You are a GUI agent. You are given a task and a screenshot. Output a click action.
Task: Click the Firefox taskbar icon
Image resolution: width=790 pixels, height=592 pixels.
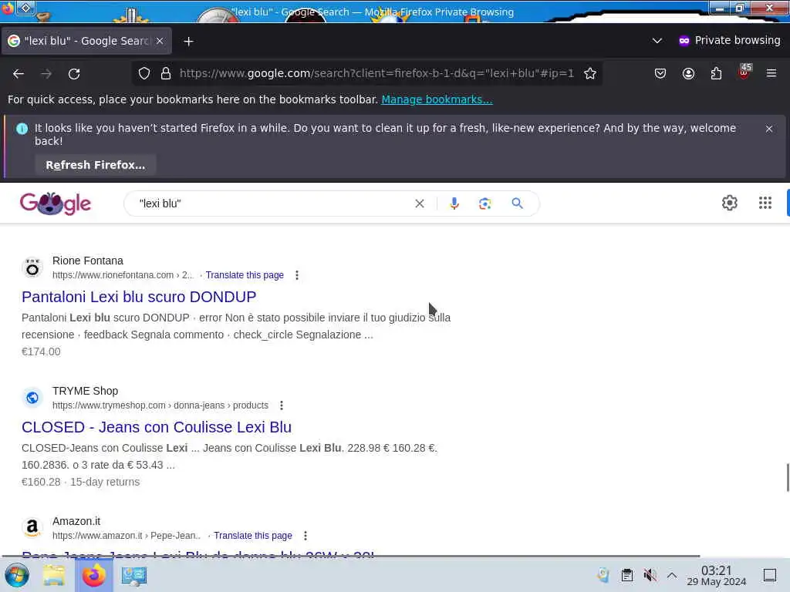(93, 575)
